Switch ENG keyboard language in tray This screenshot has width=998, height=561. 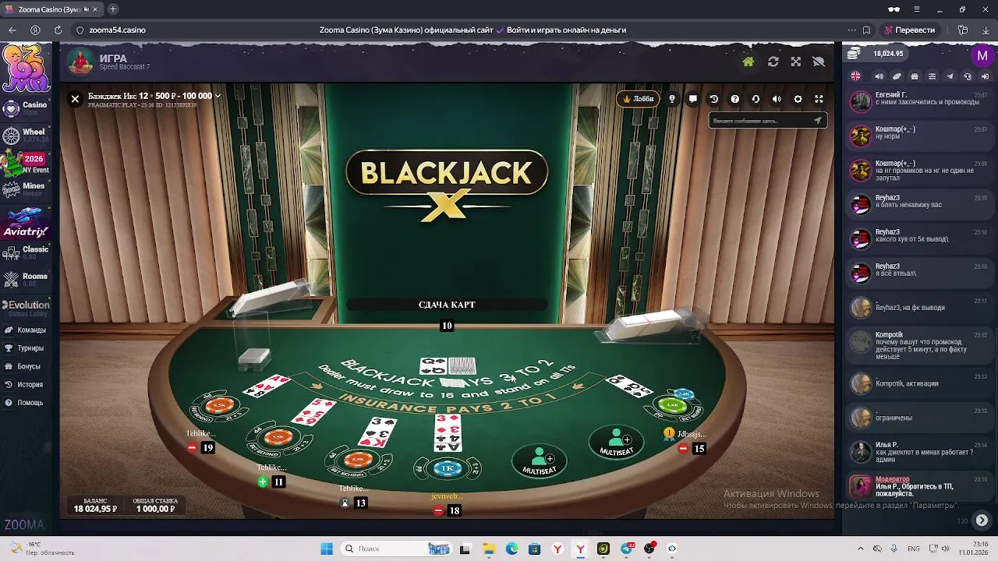coord(913,549)
